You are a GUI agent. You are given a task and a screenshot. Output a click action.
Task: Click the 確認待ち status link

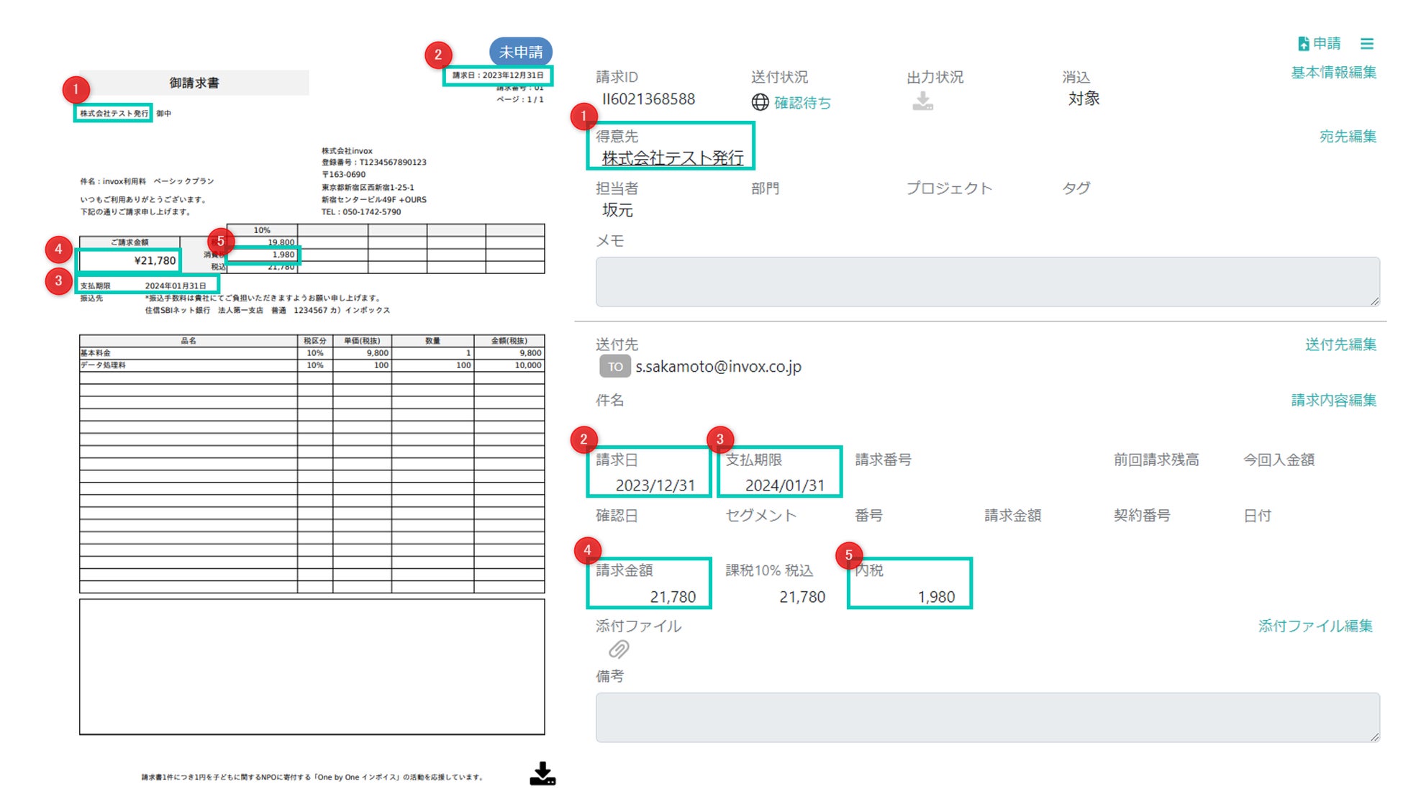coord(802,103)
